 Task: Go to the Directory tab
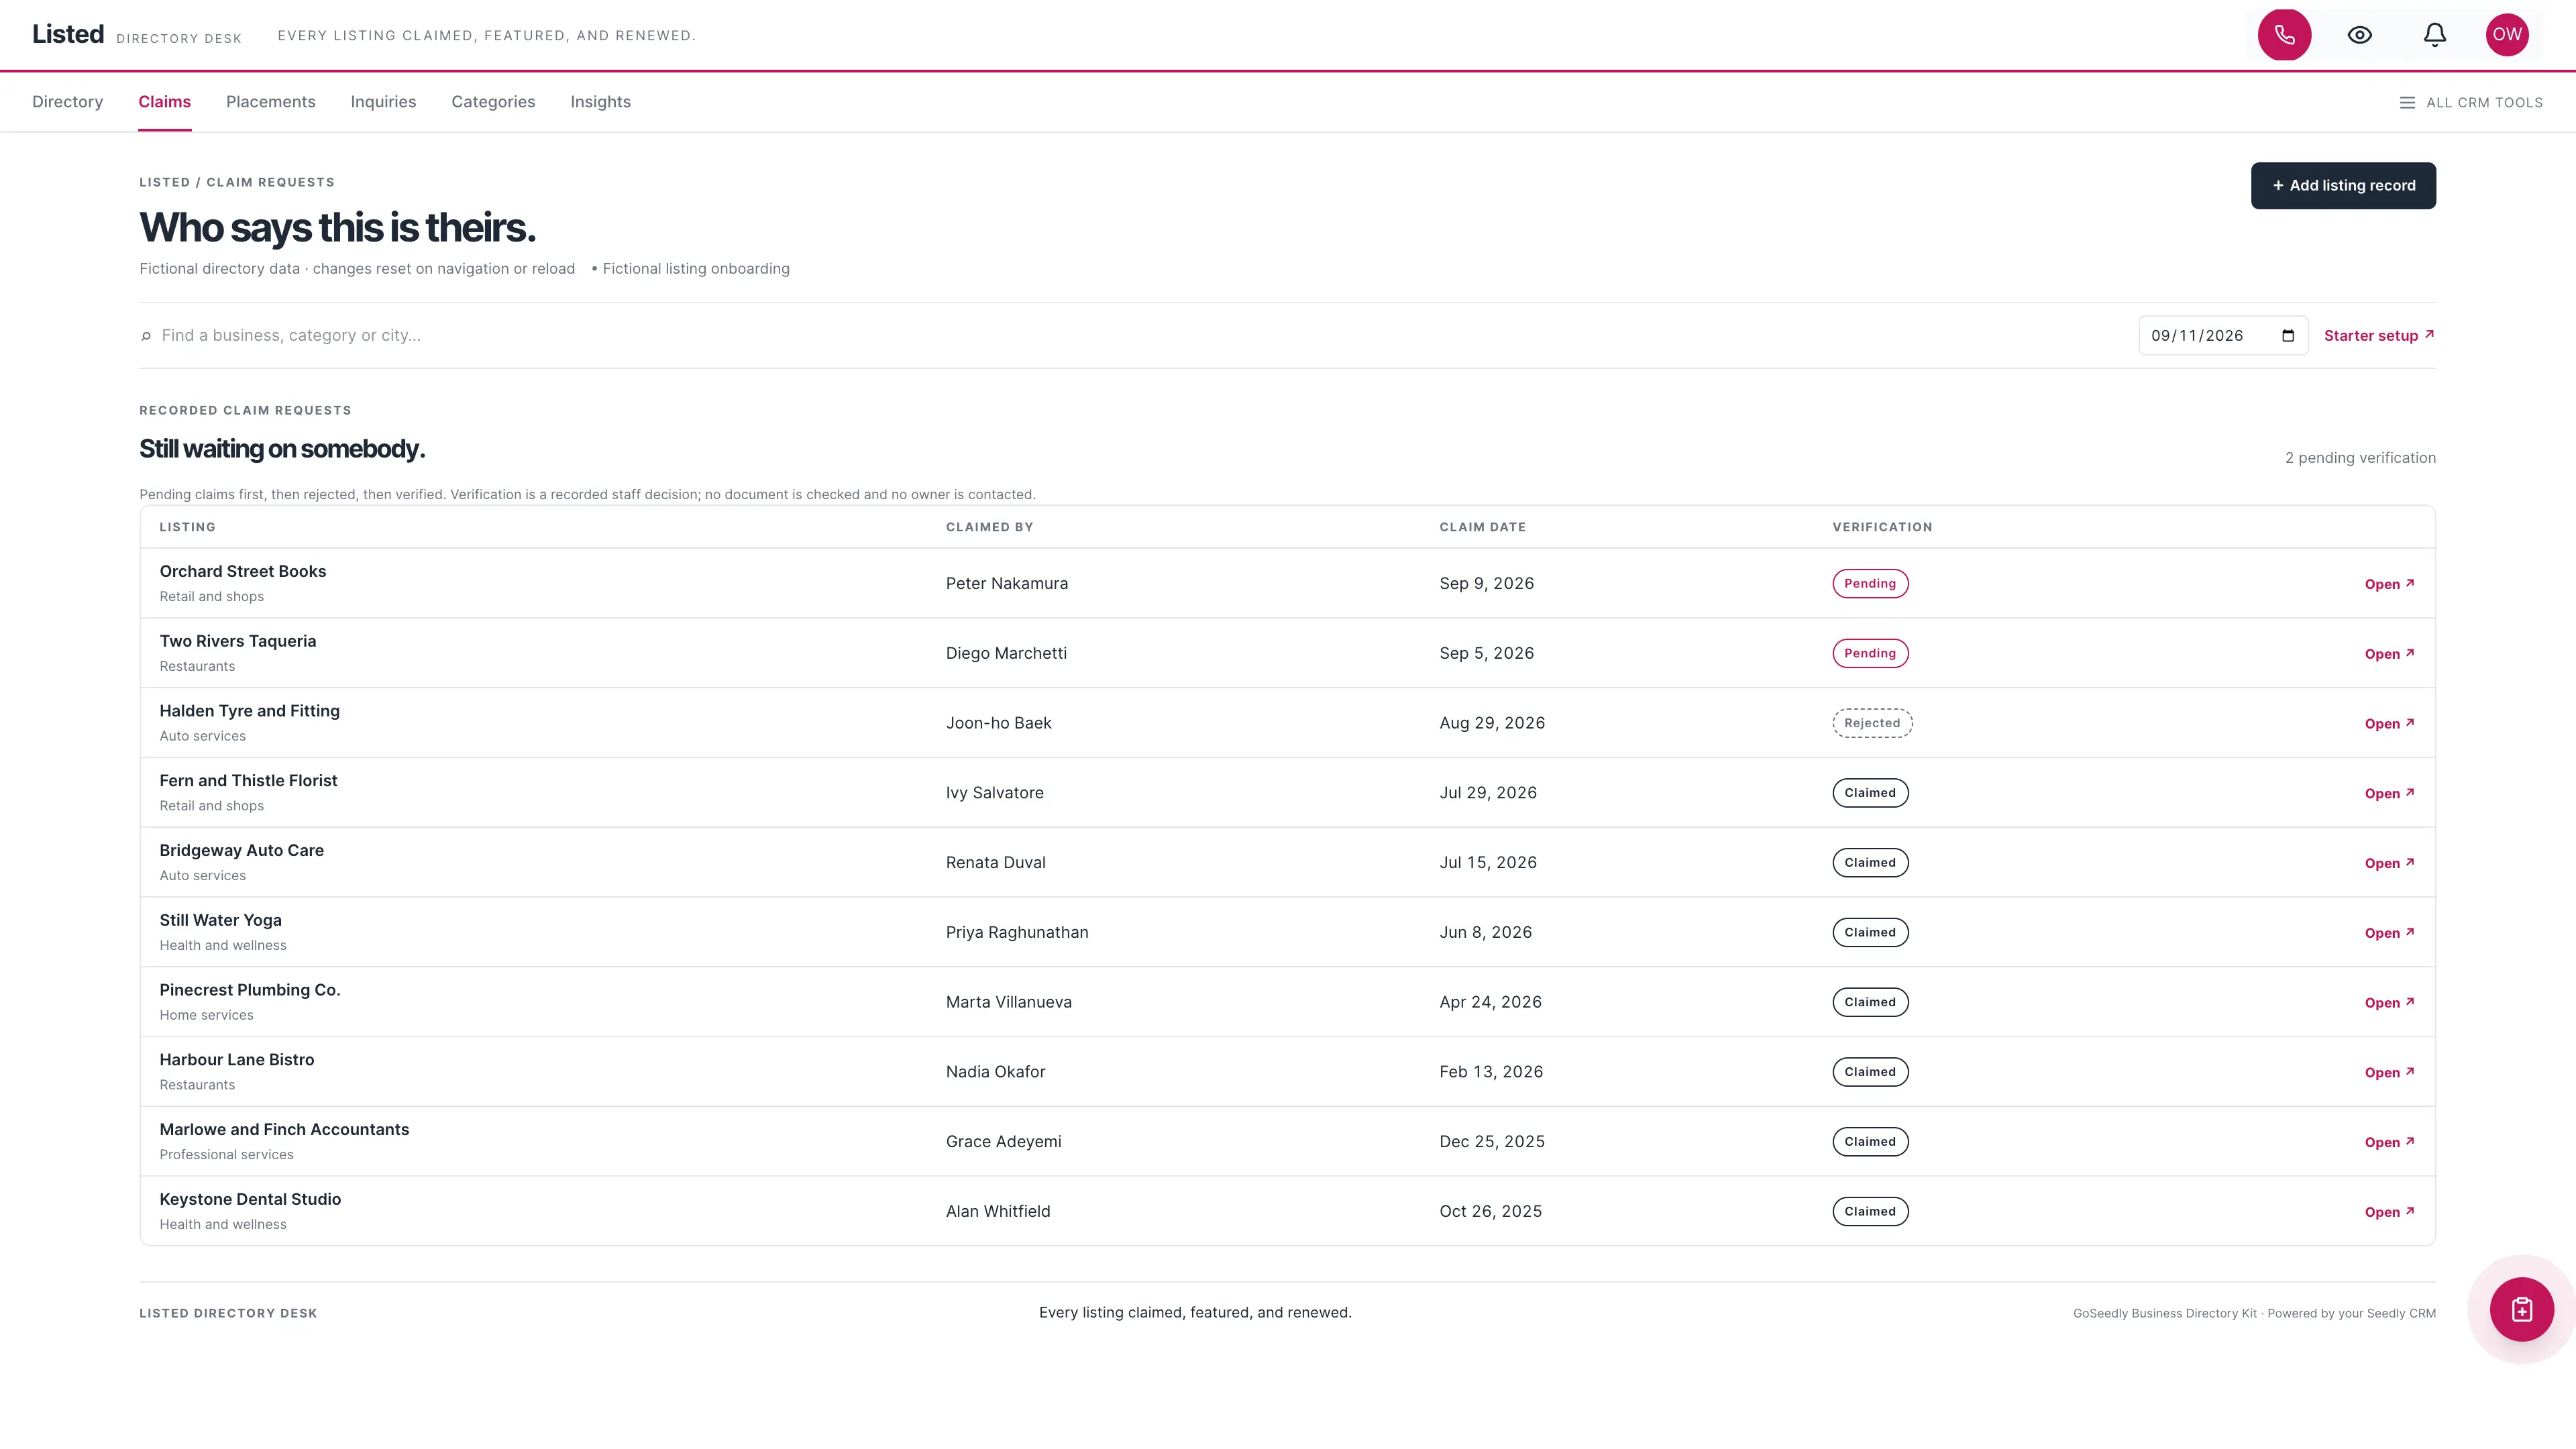click(x=67, y=102)
